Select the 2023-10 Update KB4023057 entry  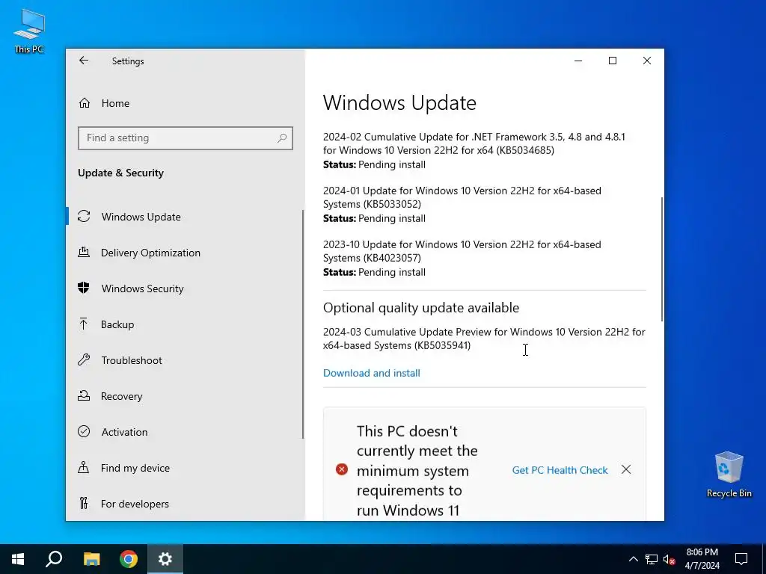tap(462, 251)
